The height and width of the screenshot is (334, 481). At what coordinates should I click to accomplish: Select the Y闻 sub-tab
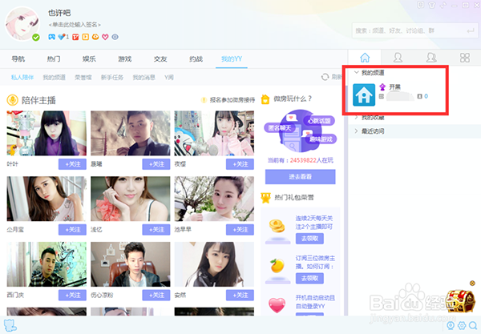tap(169, 77)
